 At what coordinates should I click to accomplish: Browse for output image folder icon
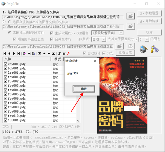pos(131,26)
